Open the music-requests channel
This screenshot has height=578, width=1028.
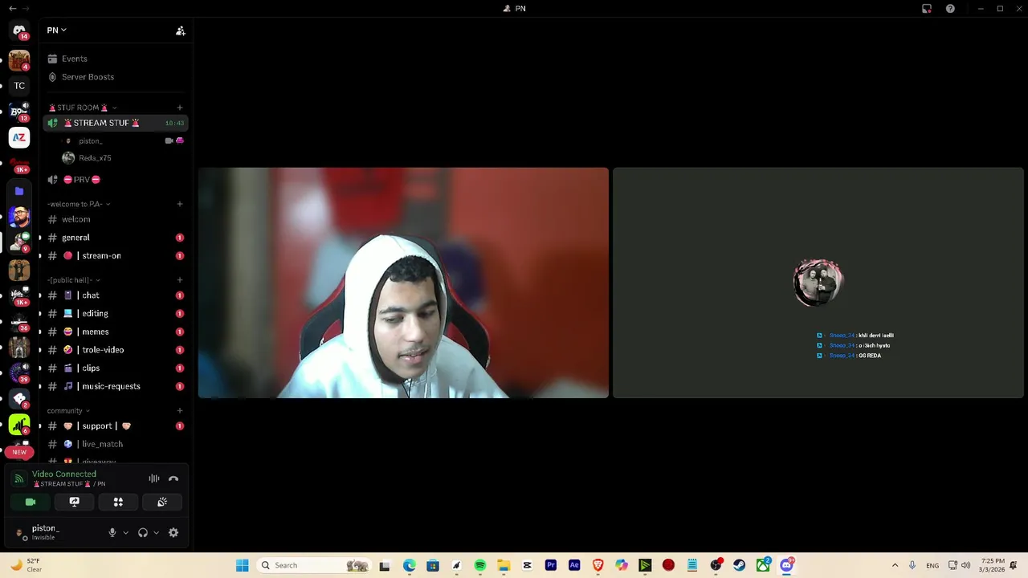115,386
